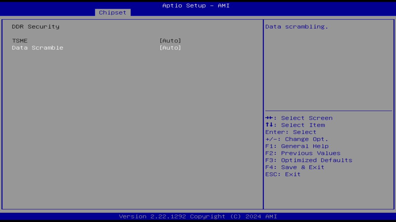Screen dimensions: 396x222
Task: Open the TSME [Auto] value dropdown
Action: point(170,41)
